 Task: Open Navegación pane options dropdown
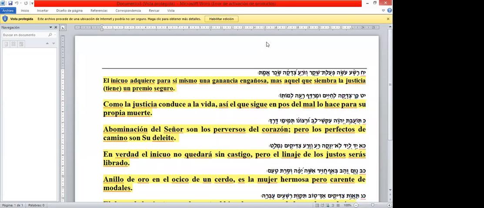[50, 27]
